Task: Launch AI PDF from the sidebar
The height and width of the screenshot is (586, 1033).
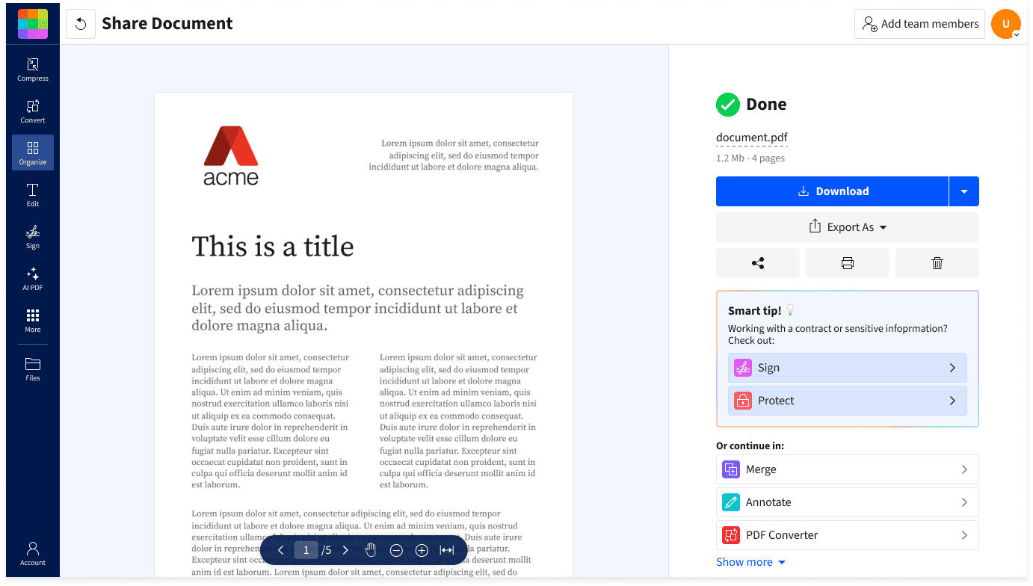Action: coord(33,279)
